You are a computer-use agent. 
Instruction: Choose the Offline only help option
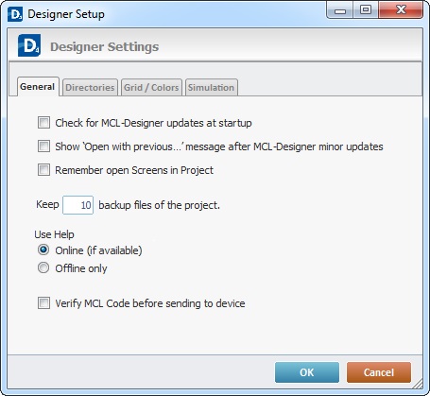click(x=43, y=267)
